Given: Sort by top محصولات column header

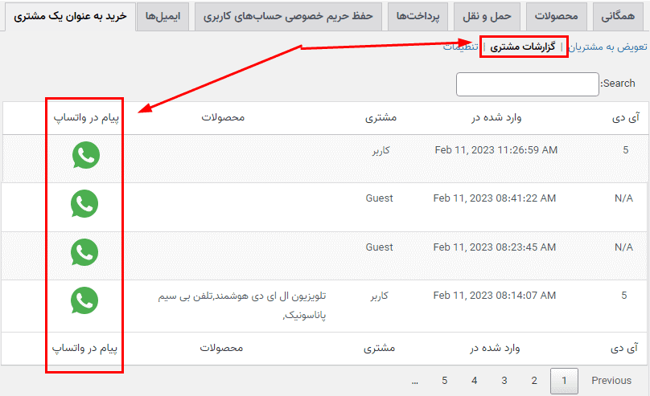Looking at the screenshot, I should click(x=223, y=117).
